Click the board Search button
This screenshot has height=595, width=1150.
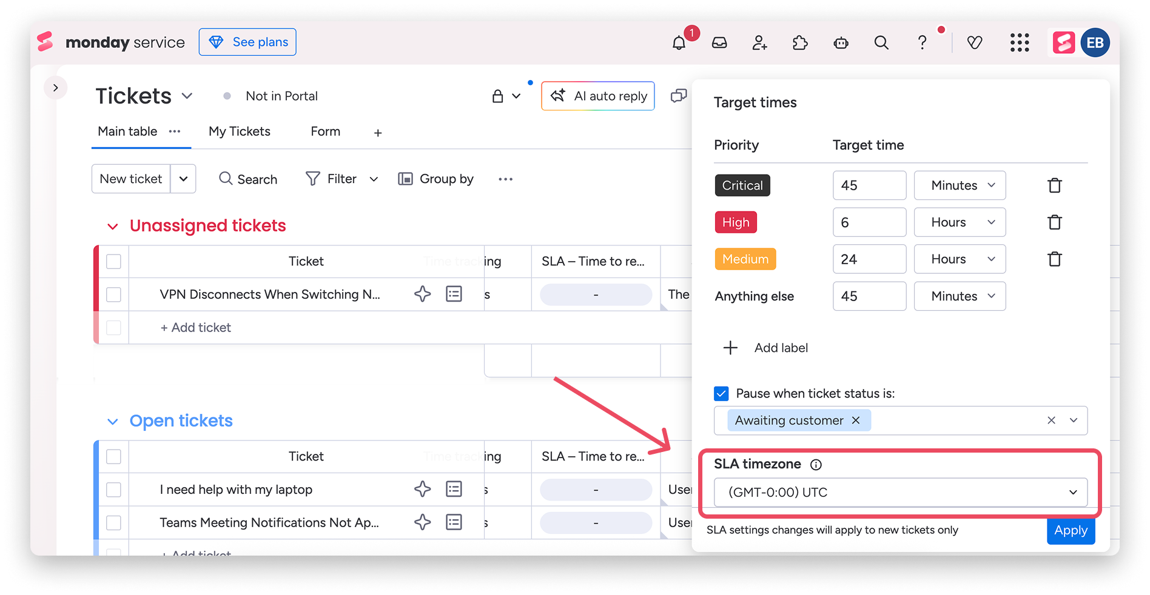[x=248, y=179]
